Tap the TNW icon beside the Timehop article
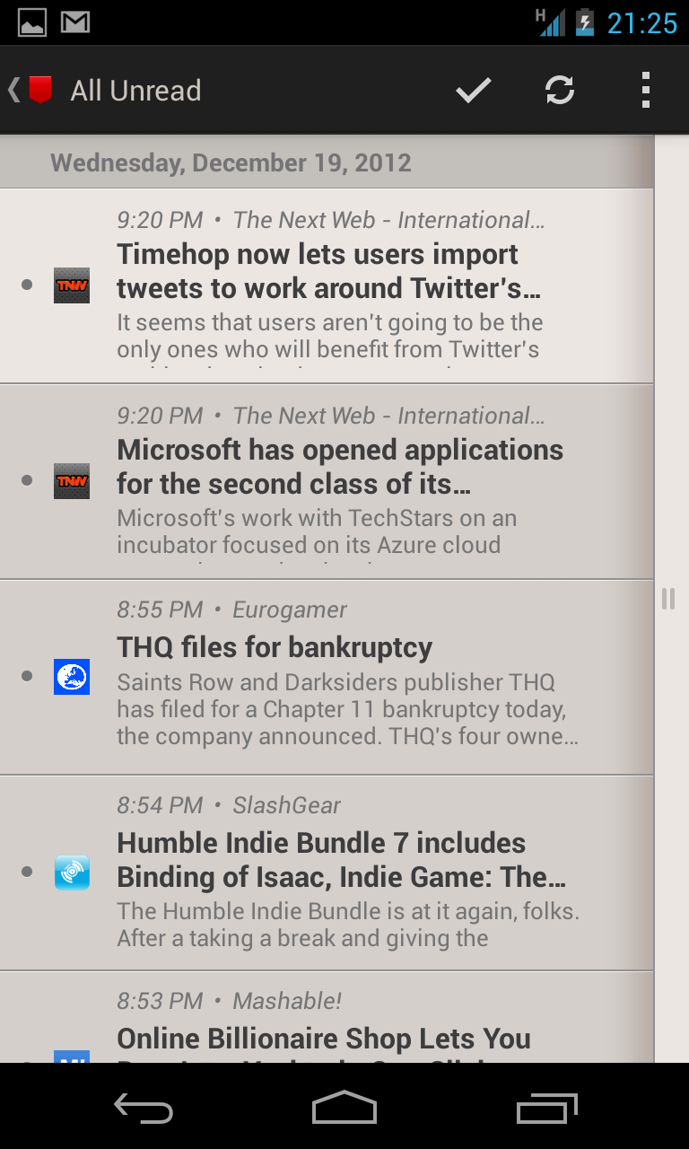This screenshot has height=1149, width=689. pyautogui.click(x=72, y=285)
